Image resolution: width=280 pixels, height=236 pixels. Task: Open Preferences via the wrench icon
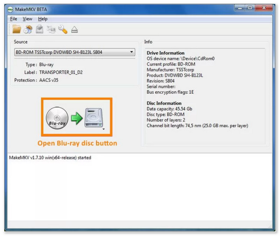(x=63, y=29)
